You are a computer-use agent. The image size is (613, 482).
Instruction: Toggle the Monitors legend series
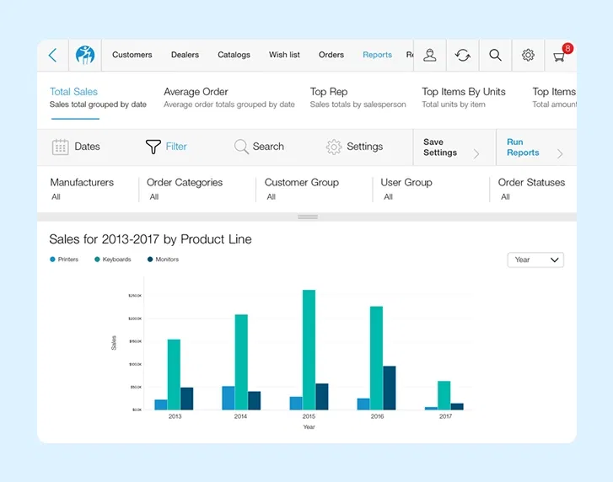pos(163,260)
